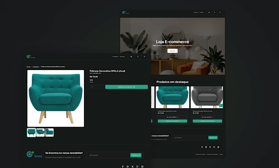Open the cart icon on the home page header
This screenshot has width=279, height=168.
(x=209, y=13)
